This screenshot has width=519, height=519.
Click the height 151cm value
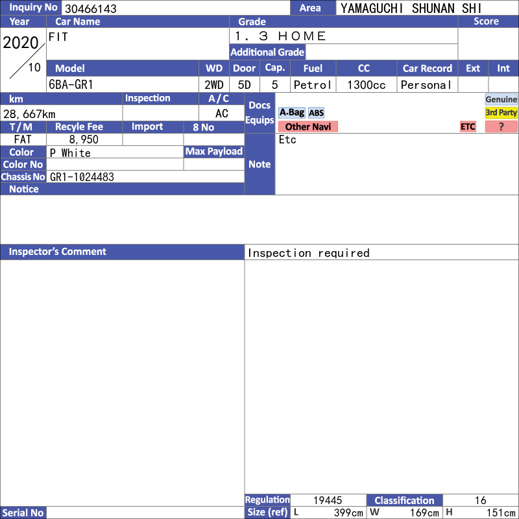point(501,513)
